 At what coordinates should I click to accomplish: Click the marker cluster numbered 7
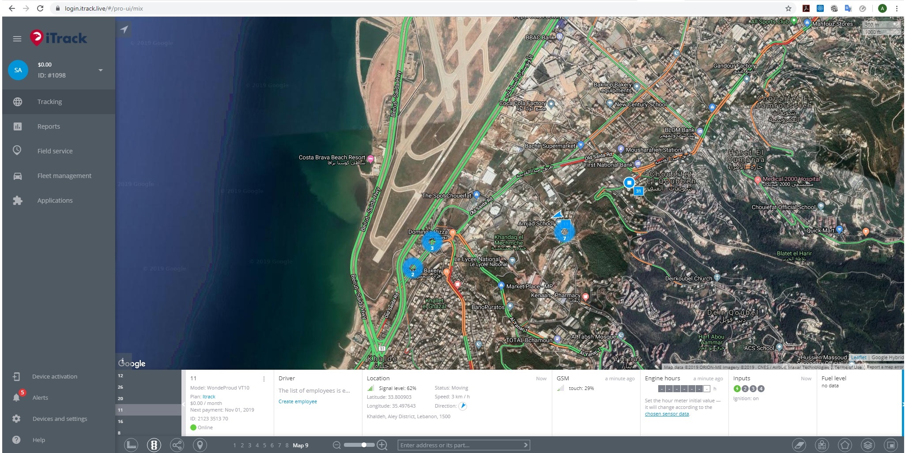pyautogui.click(x=564, y=233)
